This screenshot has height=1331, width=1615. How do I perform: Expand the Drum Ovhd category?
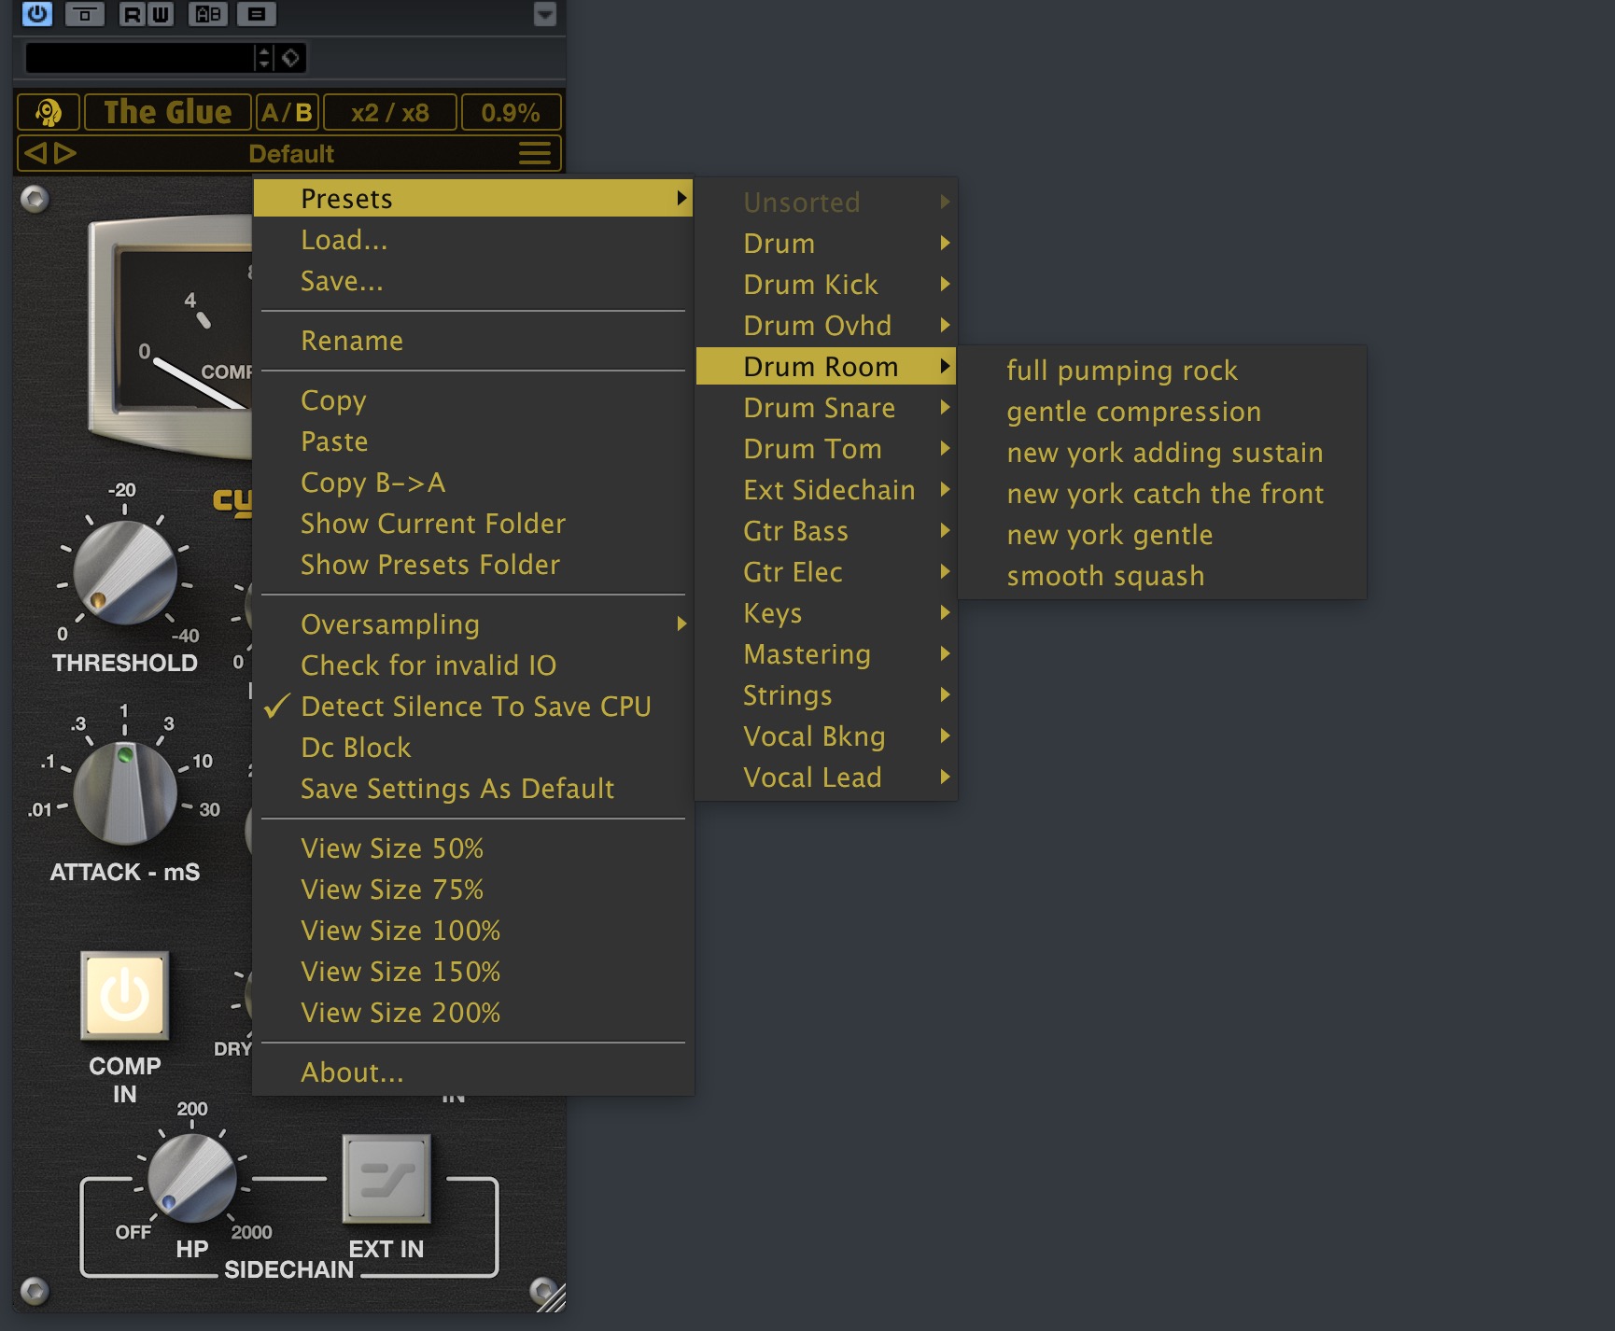(x=826, y=326)
